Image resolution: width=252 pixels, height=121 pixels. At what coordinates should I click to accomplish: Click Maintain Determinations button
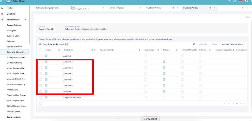pyautogui.click(x=232, y=44)
